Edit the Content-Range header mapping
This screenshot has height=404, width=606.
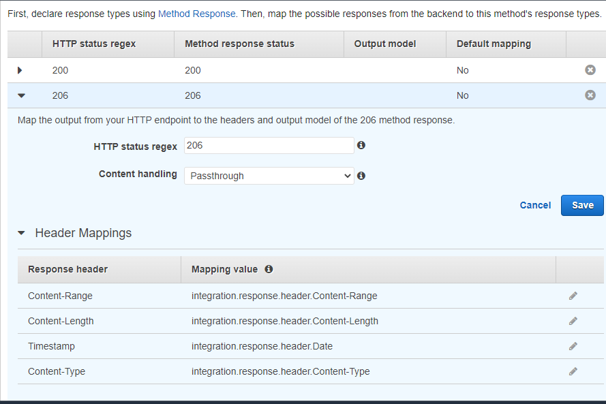coord(573,296)
